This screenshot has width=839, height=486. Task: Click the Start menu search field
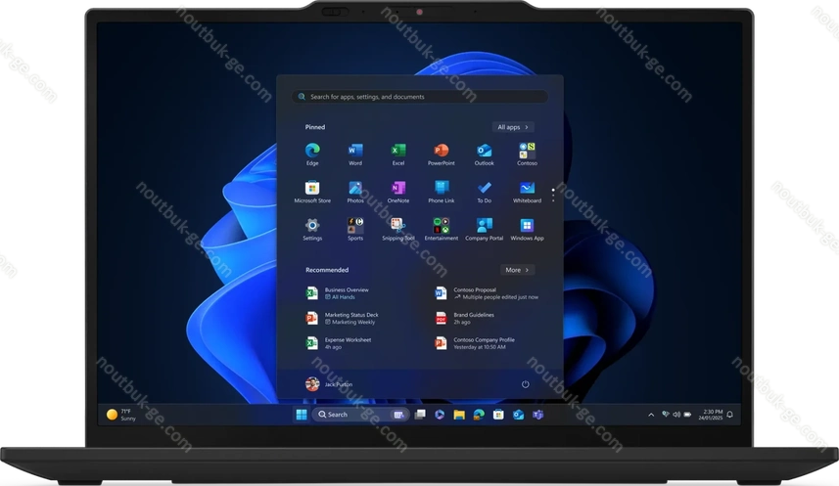(x=419, y=97)
